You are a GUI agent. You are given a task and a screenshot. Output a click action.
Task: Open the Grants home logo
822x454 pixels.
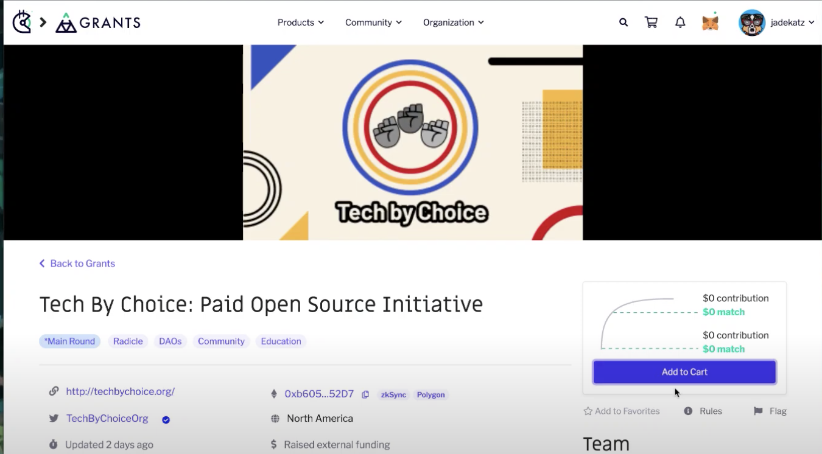(97, 22)
